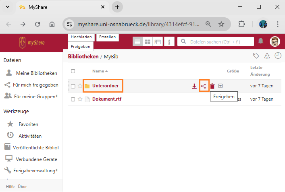Switch to list view mode

(138, 41)
